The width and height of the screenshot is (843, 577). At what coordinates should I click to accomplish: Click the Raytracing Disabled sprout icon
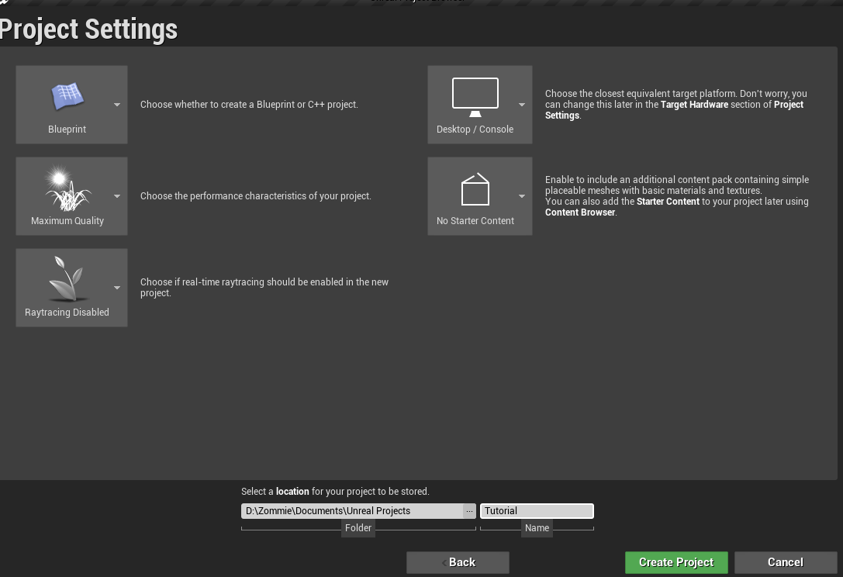67,278
